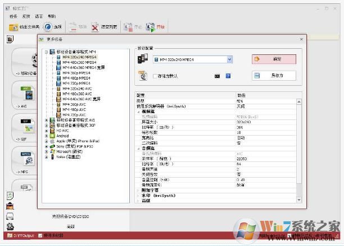Open the Task menu in menu bar

pyautogui.click(x=13, y=16)
